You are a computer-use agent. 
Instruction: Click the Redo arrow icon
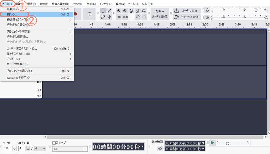click(x=144, y=17)
